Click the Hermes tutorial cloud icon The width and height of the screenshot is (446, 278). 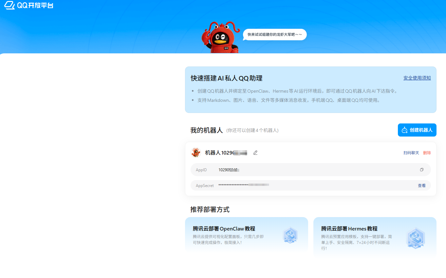click(416, 238)
